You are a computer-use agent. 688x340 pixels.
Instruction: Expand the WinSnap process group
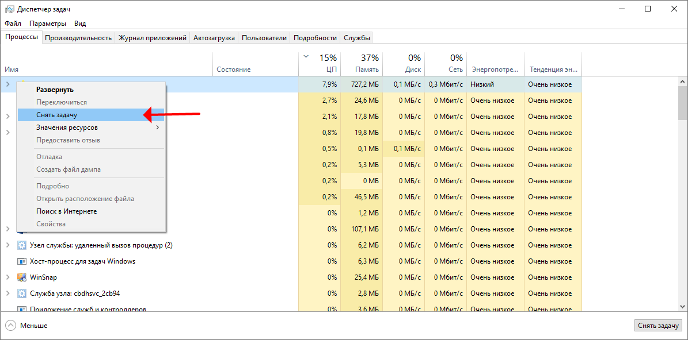tap(7, 277)
